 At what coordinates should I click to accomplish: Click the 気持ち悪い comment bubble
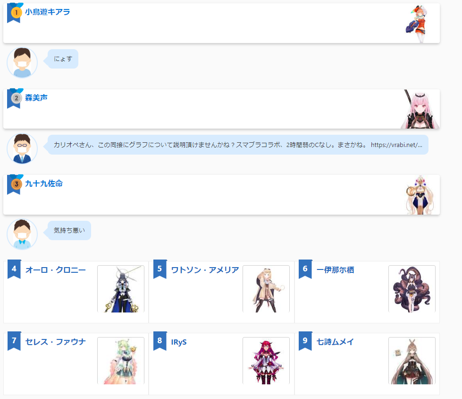(x=69, y=231)
